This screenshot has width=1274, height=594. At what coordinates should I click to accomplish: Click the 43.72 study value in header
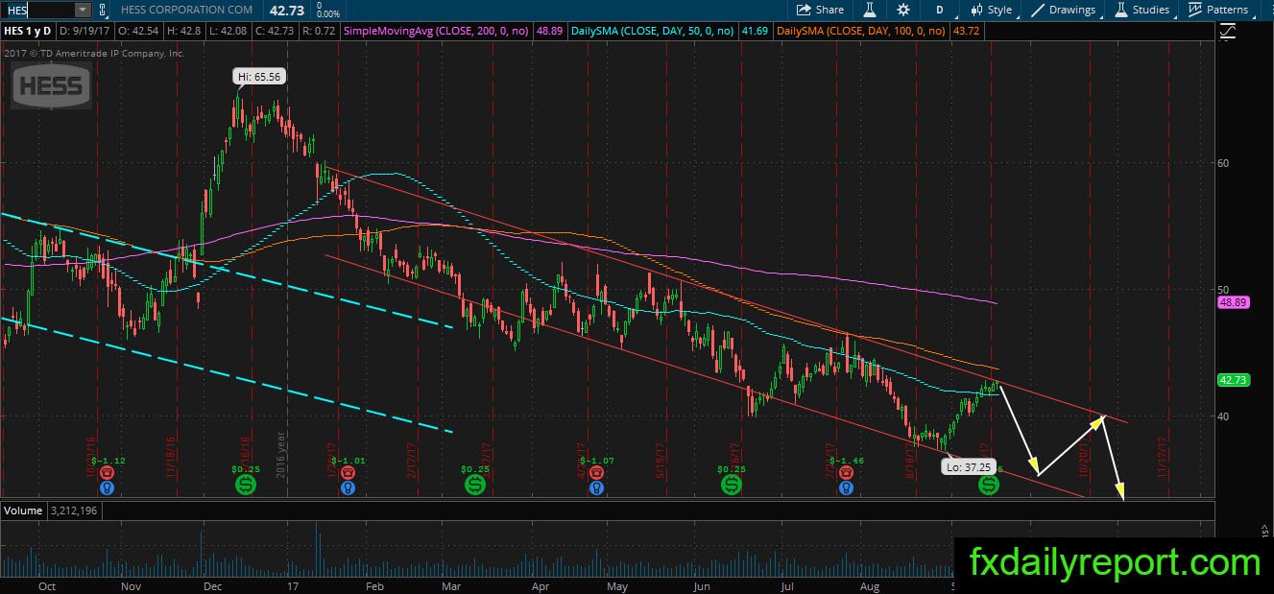point(969,32)
